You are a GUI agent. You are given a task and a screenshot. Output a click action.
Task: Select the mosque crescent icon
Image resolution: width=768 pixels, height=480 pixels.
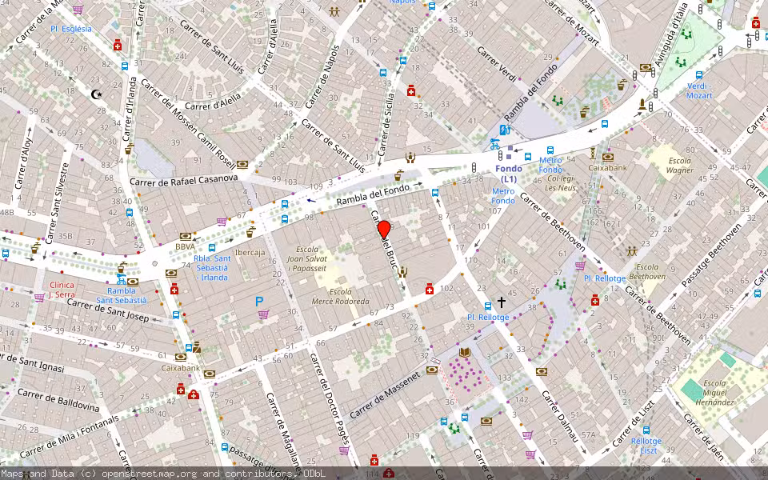(97, 94)
